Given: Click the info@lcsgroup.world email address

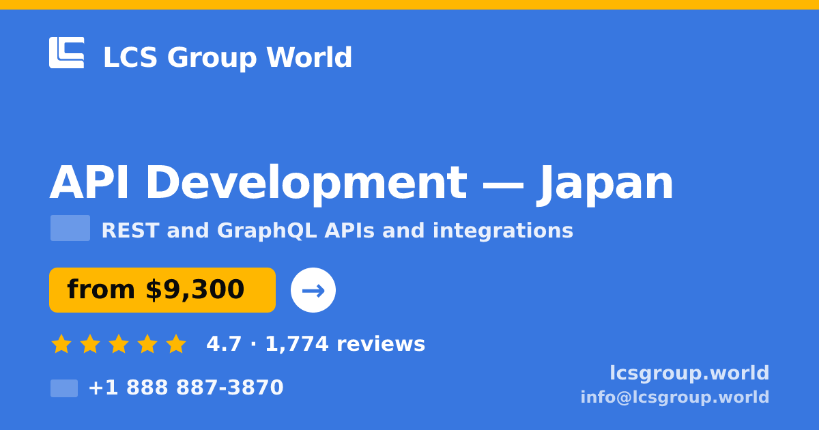Looking at the screenshot, I should 675,397.
